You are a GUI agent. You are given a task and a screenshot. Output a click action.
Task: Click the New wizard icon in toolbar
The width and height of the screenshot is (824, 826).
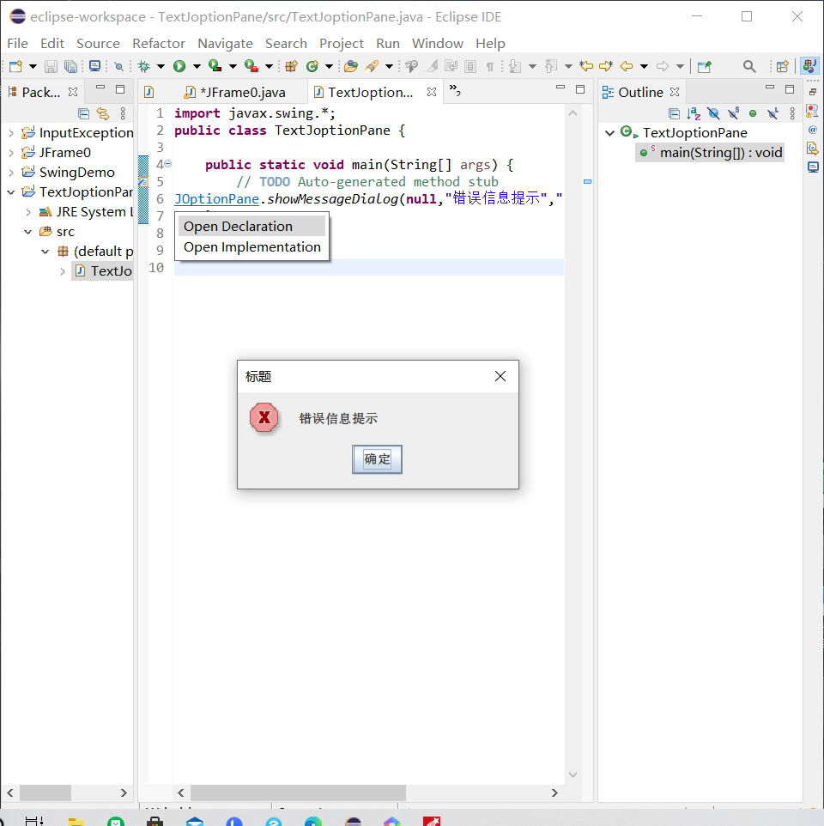(15, 66)
